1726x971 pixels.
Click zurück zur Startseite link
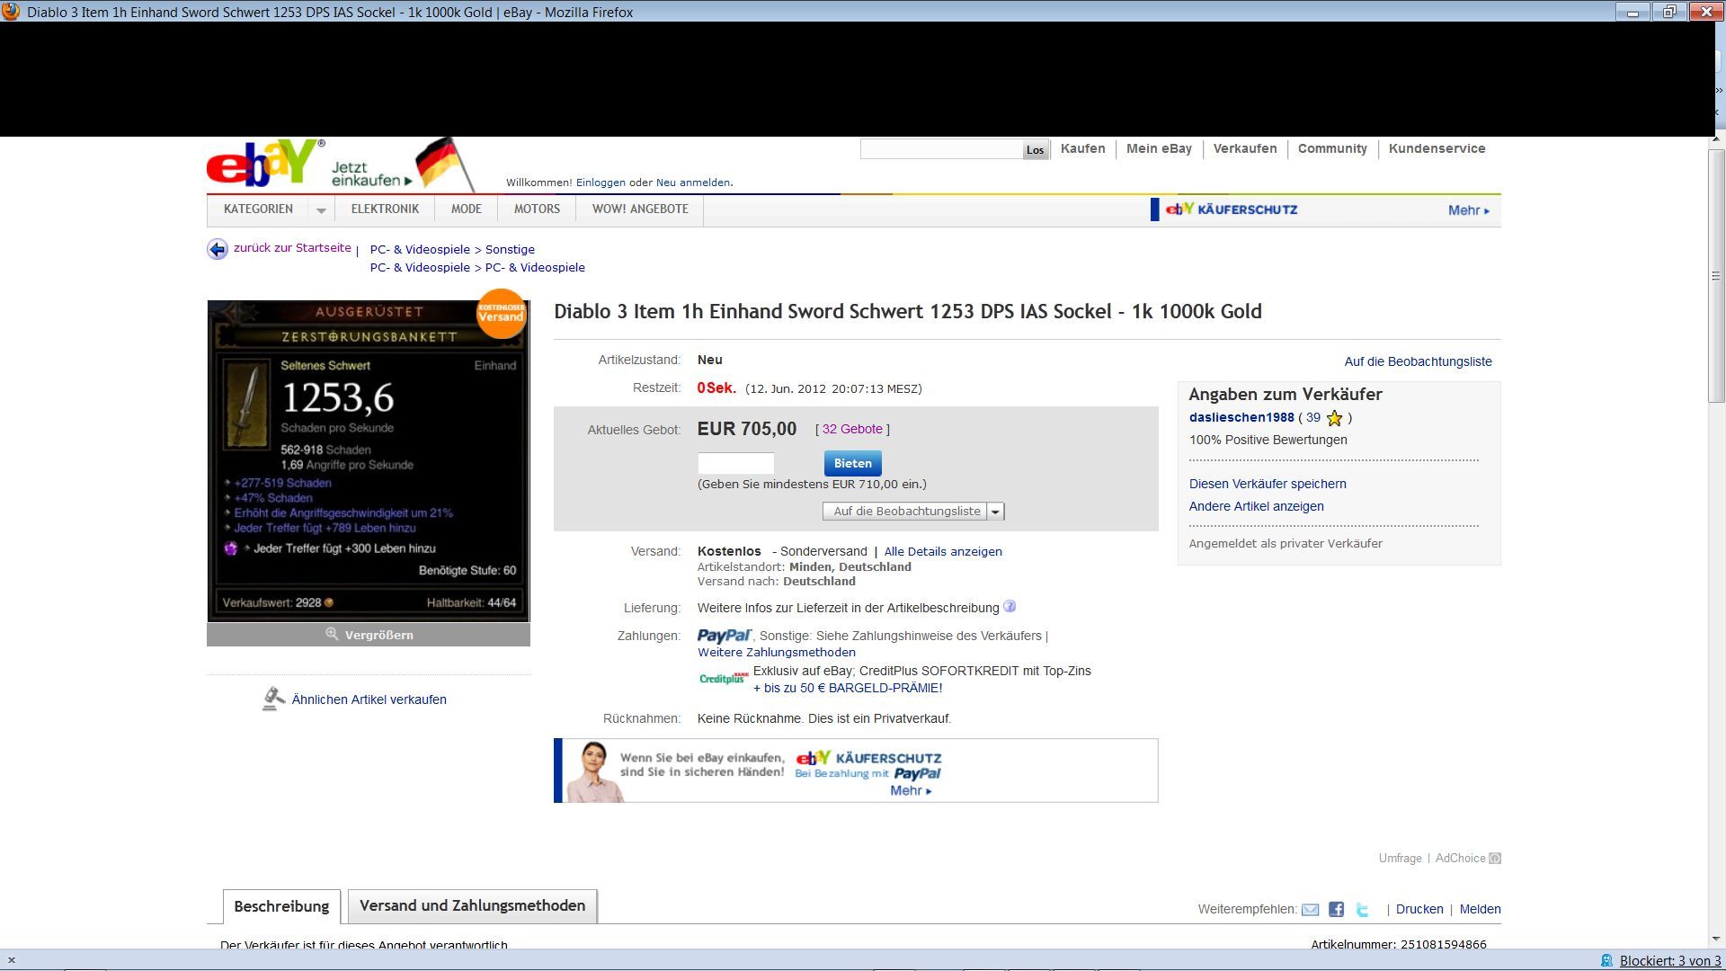(x=292, y=248)
